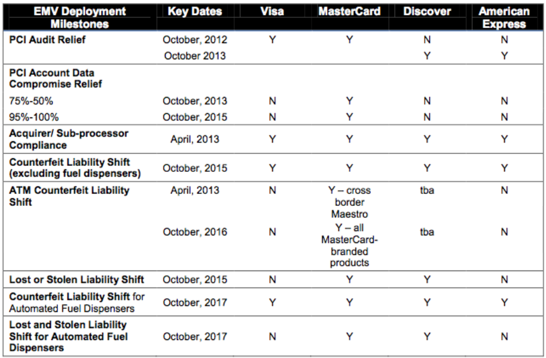Select the October 2013 date without comma

click(x=194, y=56)
